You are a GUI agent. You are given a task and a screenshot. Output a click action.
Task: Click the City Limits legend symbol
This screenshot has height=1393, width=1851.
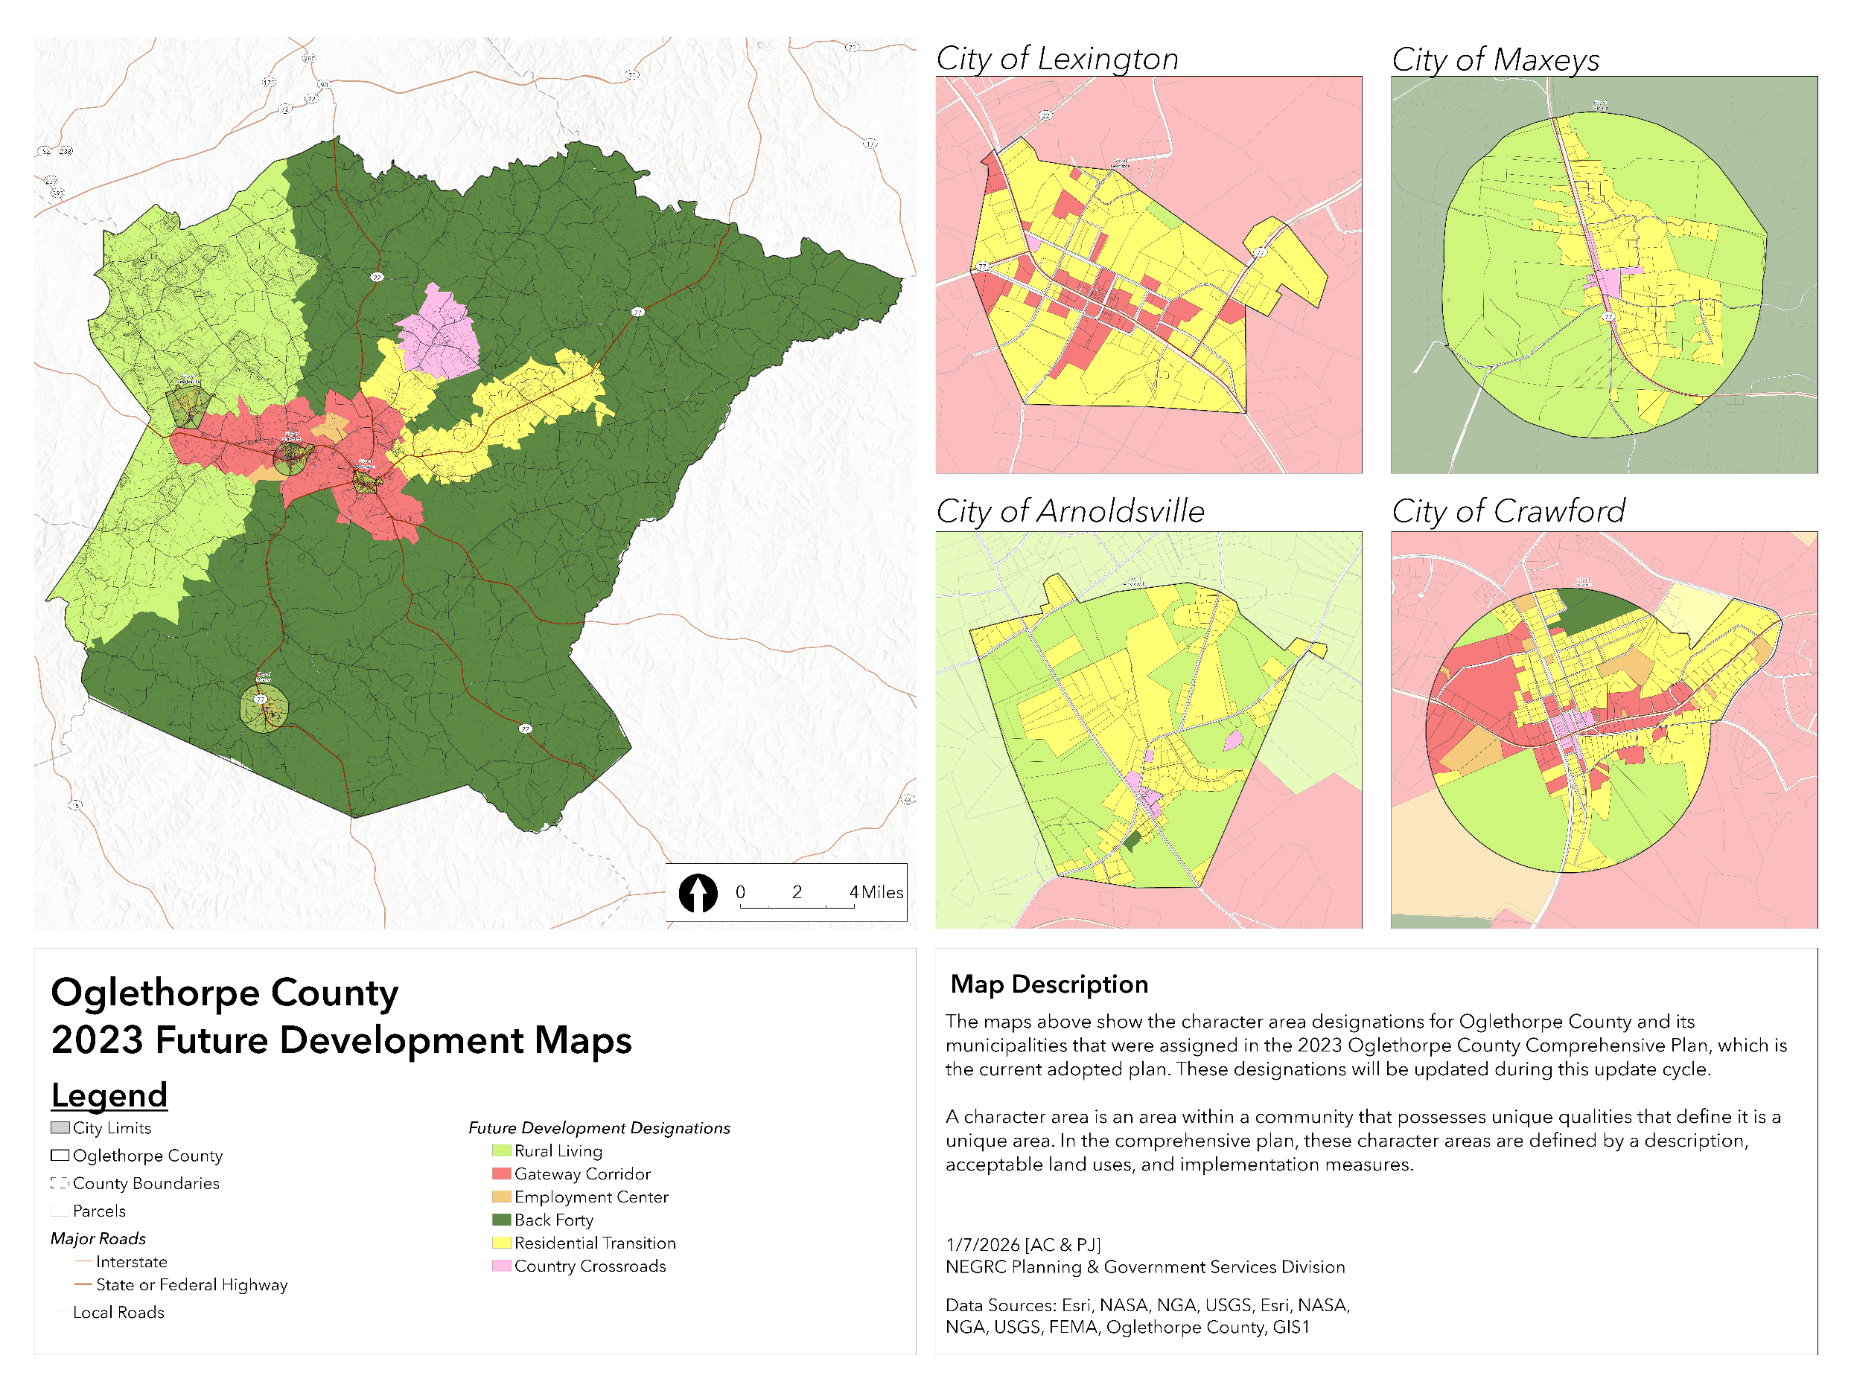pos(60,1127)
